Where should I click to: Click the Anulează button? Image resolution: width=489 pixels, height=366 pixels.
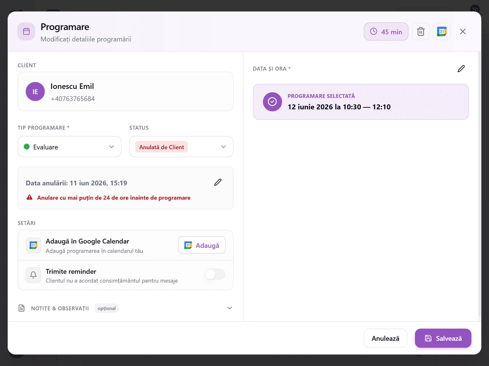(385, 338)
